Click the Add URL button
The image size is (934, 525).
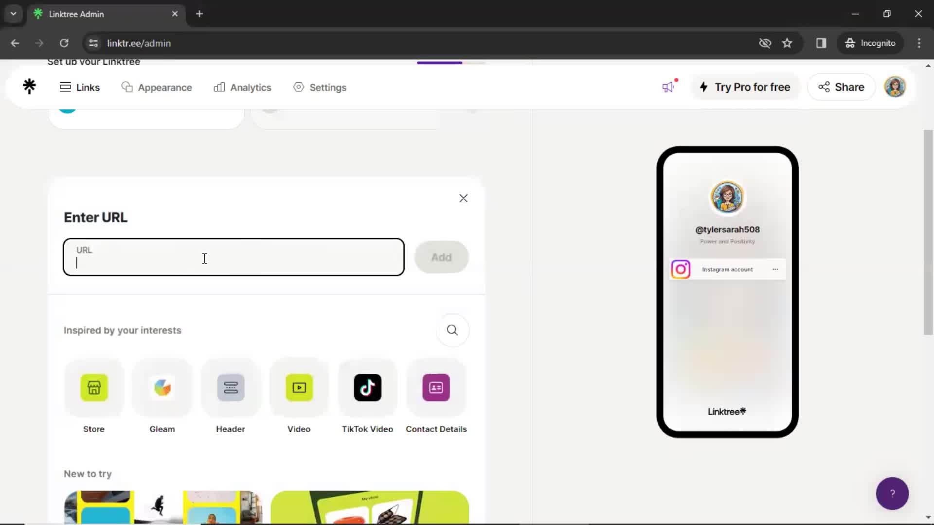click(x=441, y=256)
